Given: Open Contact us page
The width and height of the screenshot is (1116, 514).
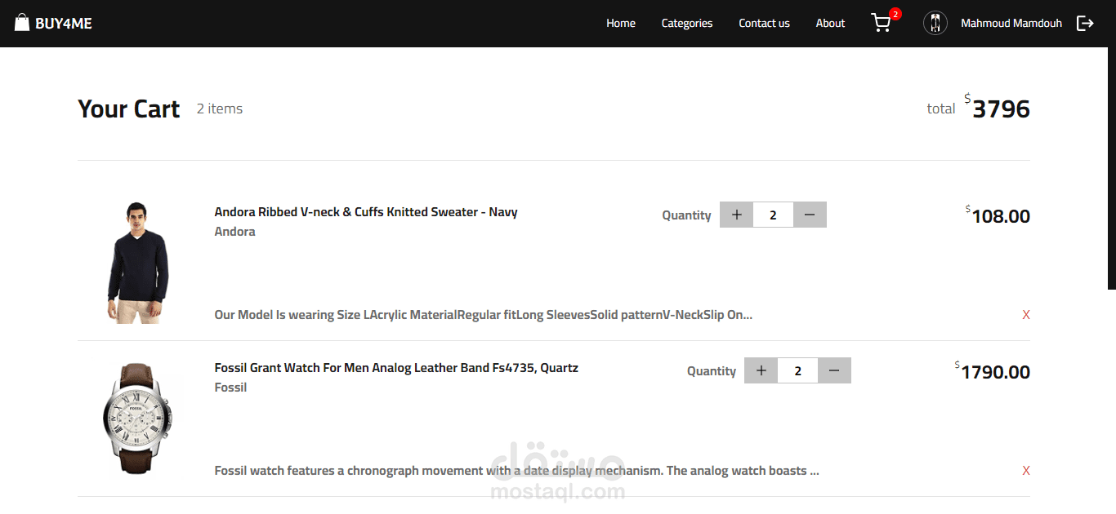Looking at the screenshot, I should coord(764,23).
